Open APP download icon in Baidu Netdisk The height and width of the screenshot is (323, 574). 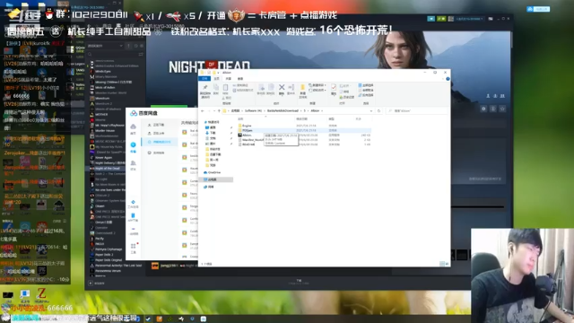coord(133,217)
